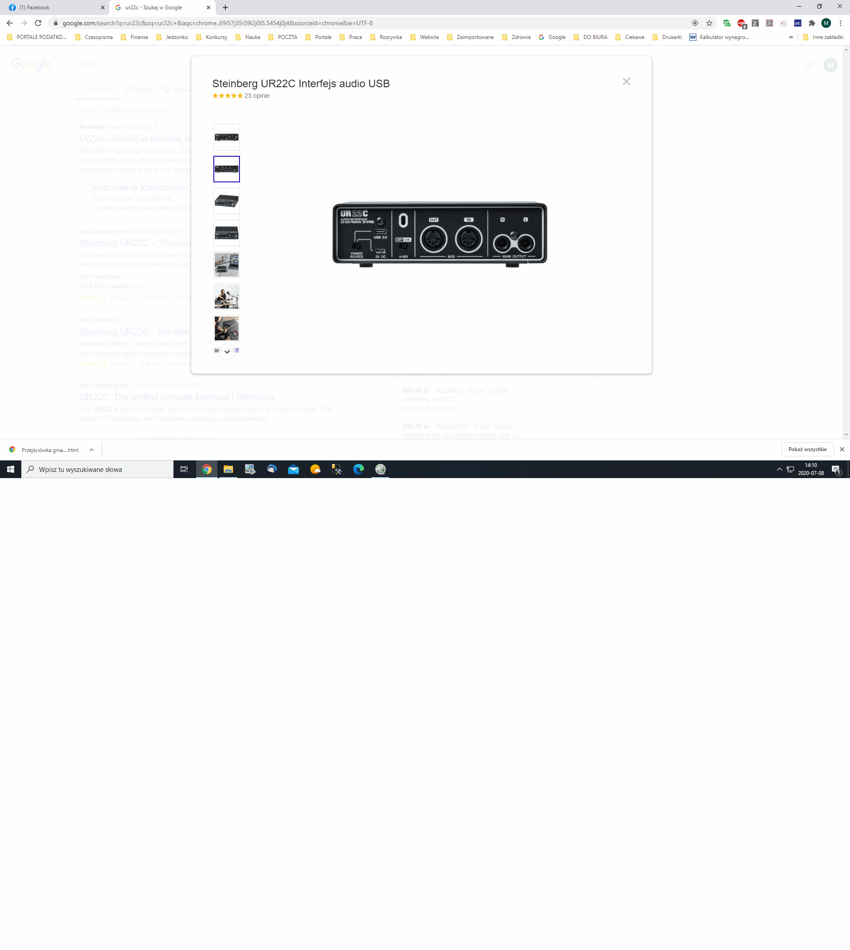This screenshot has width=850, height=950.
Task: Show hidden system tray icons
Action: [779, 469]
